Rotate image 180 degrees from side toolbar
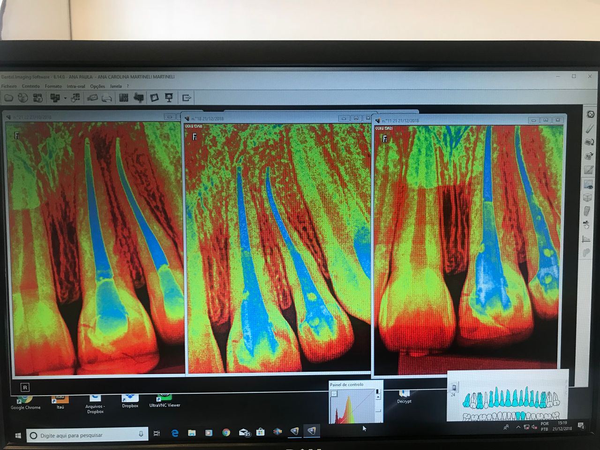The image size is (600, 450). pos(589,142)
